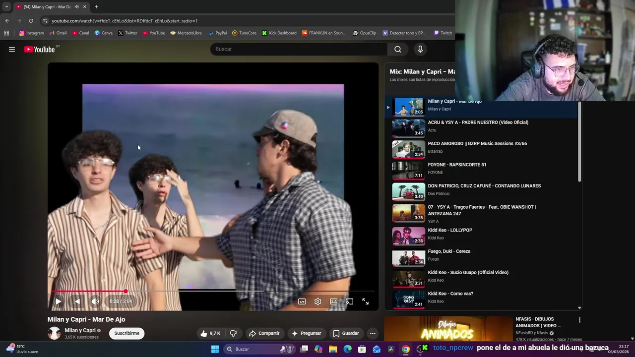Click the Mix playlist scrollbar
This screenshot has height=357, width=635.
point(579,141)
